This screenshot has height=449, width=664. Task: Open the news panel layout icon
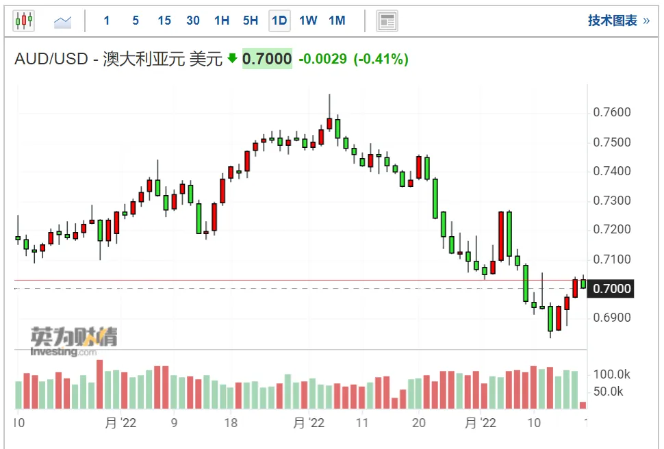click(387, 21)
